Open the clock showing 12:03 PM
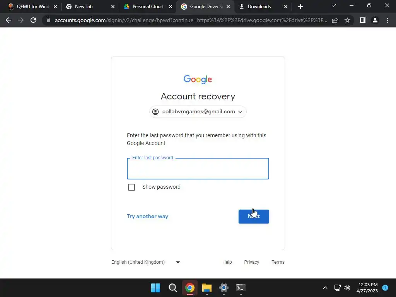The image size is (396, 297). pyautogui.click(x=367, y=288)
